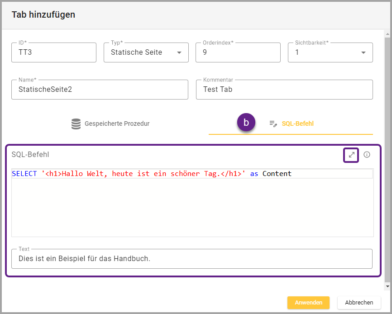Image resolution: width=392 pixels, height=314 pixels.
Task: Focus the ID field containing TT3
Action: [x=54, y=52]
